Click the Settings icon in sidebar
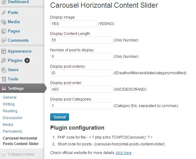This screenshot has height=159, width=196. click(4, 88)
